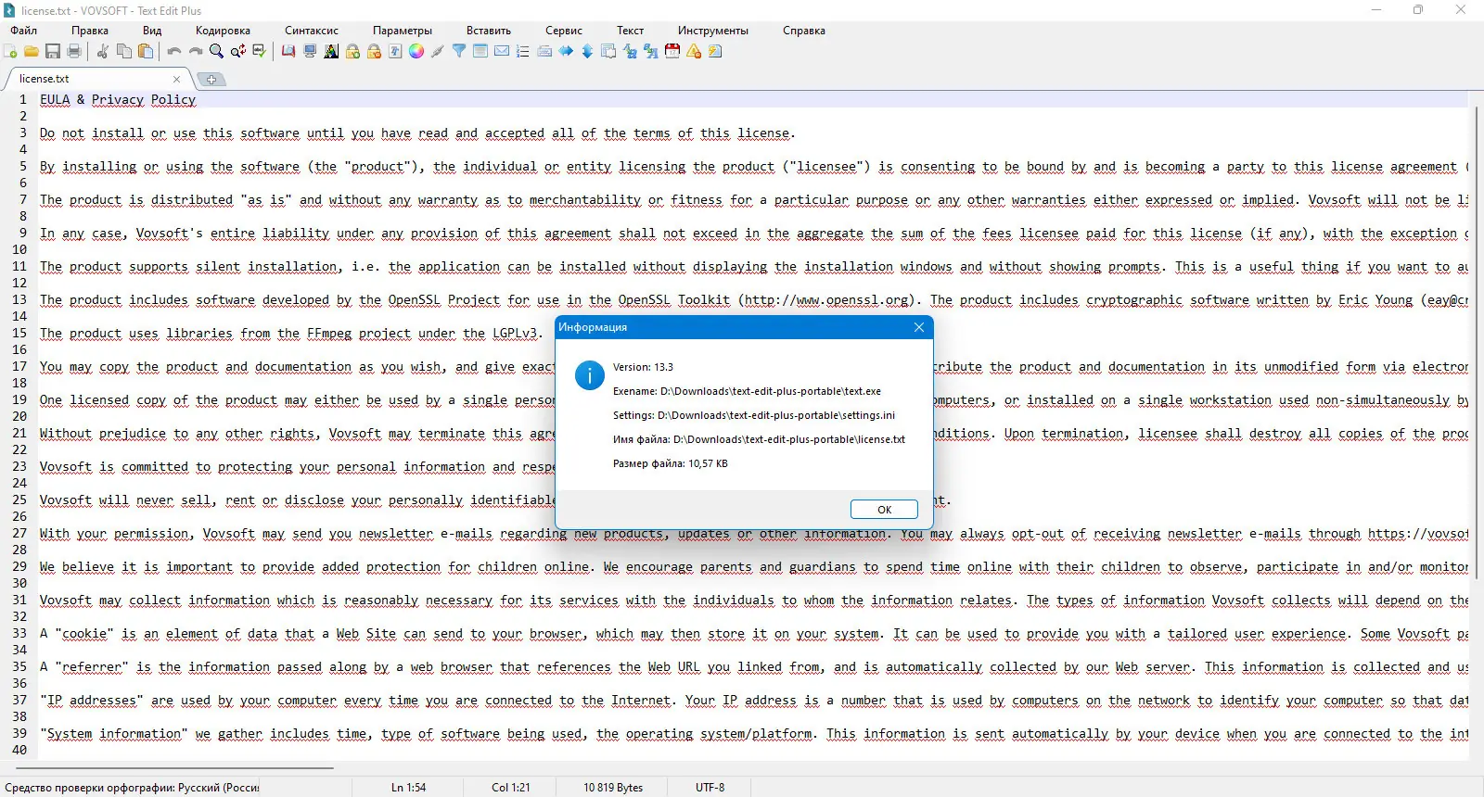This screenshot has height=797, width=1484.
Task: Click the numbered list icon
Action: click(x=523, y=51)
